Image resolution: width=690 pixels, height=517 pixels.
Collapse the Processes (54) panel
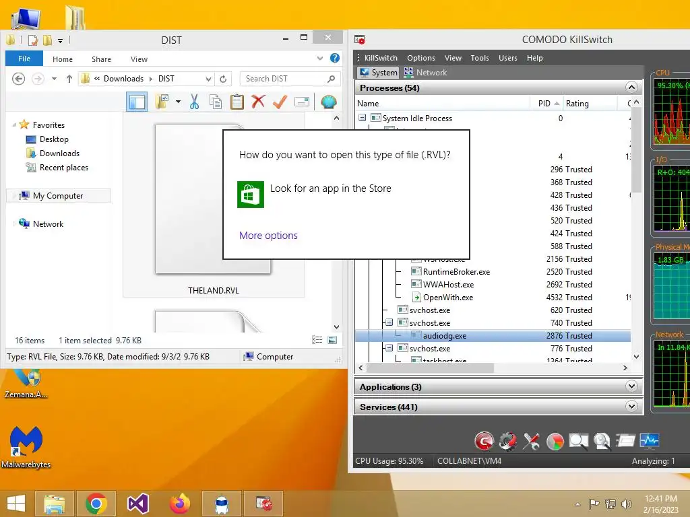[631, 87]
